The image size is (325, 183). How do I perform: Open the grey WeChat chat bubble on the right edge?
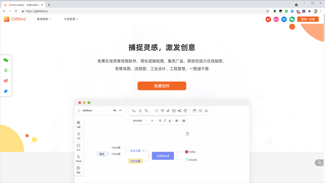[320, 163]
